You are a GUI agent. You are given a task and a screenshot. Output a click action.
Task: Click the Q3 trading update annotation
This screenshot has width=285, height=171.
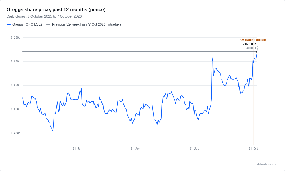point(253,40)
